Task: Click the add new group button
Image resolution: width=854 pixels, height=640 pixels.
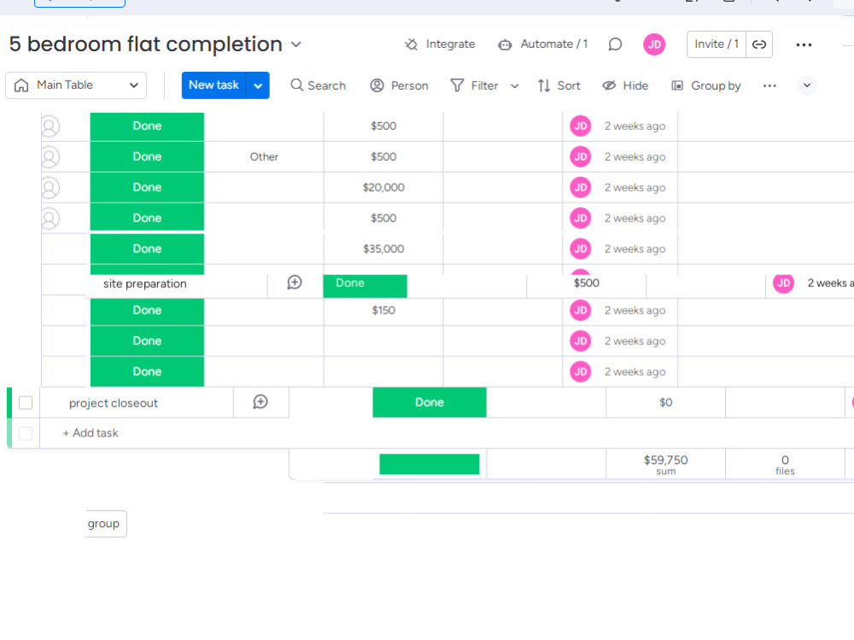Action: (x=106, y=524)
